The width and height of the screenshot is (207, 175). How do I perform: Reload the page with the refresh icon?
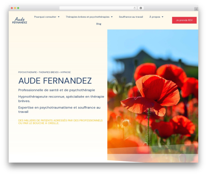[x=135, y=8]
